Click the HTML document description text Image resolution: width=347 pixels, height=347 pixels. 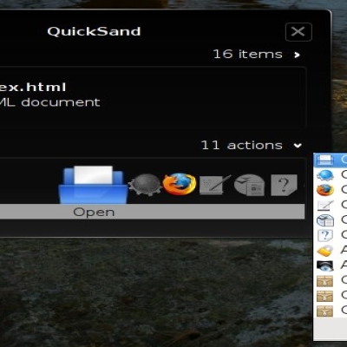(49, 102)
